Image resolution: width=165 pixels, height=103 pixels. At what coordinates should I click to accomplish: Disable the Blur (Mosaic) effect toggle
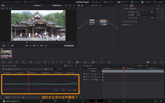tap(122, 9)
